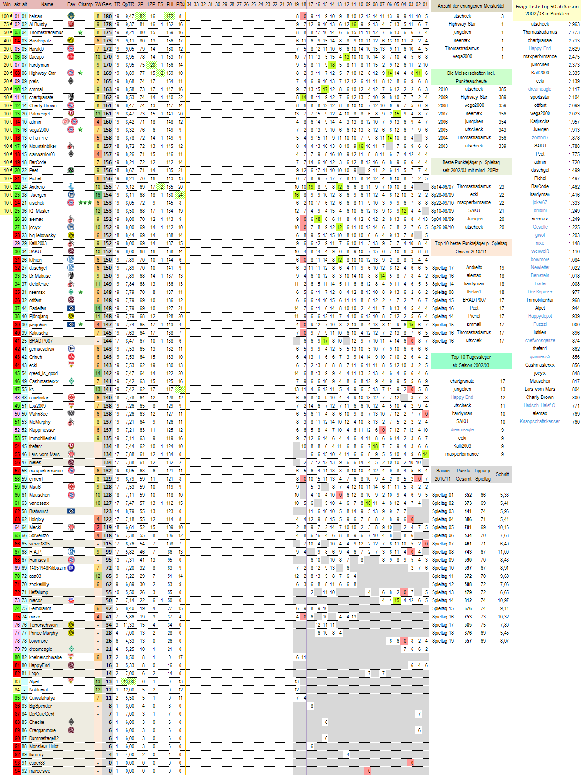581x775 pixels.
Task: Click the 'Top 10 Tagessieger' green heading
Action: click(x=471, y=361)
